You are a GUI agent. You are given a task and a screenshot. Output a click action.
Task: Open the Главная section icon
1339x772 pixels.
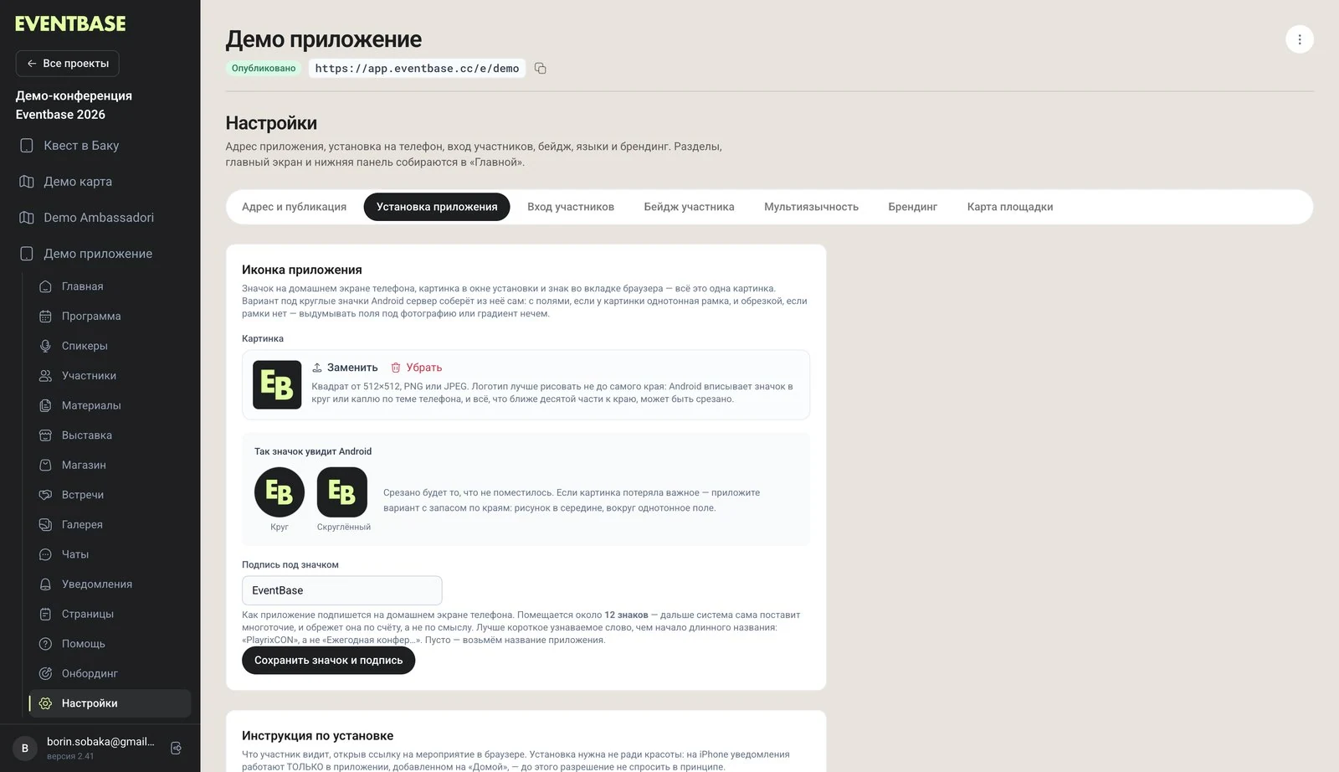46,286
